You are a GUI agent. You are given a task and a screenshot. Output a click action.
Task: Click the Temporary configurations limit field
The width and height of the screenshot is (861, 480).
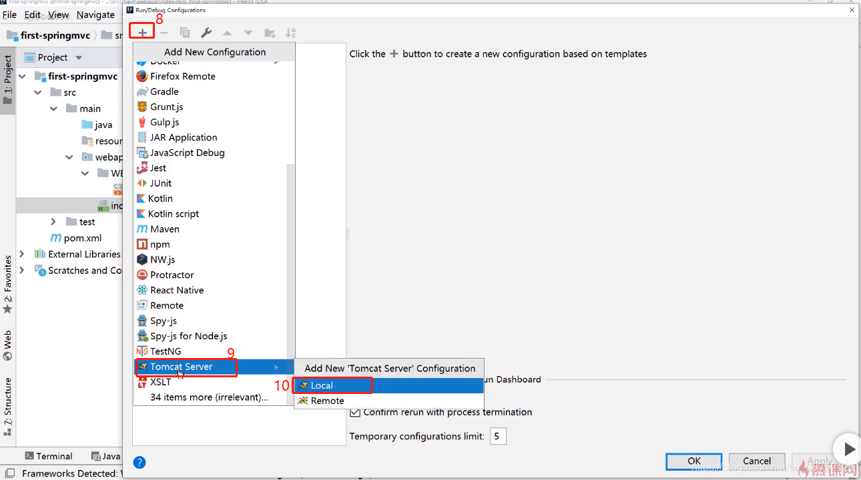[498, 437]
